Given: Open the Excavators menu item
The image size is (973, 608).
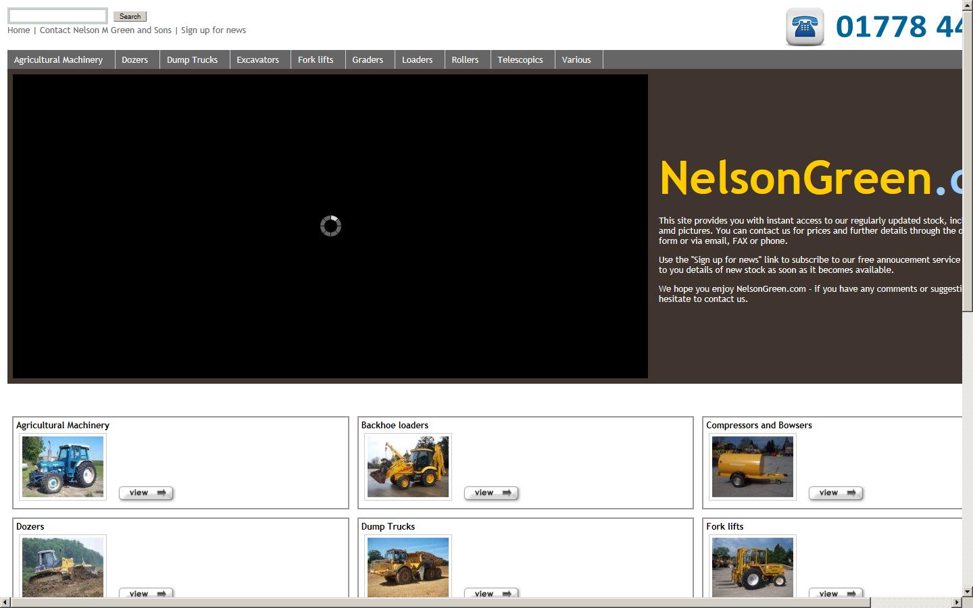Looking at the screenshot, I should point(257,59).
